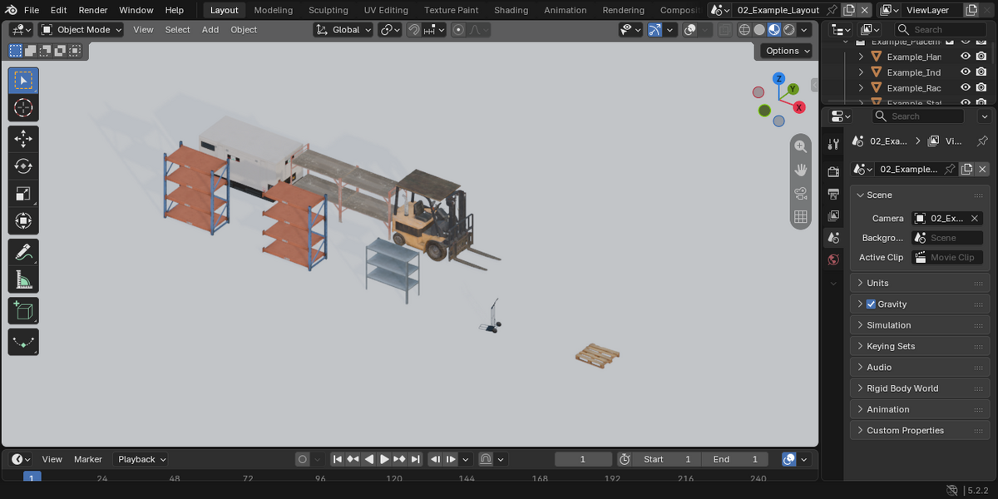
Task: Open the Object Mode dropdown
Action: point(82,29)
